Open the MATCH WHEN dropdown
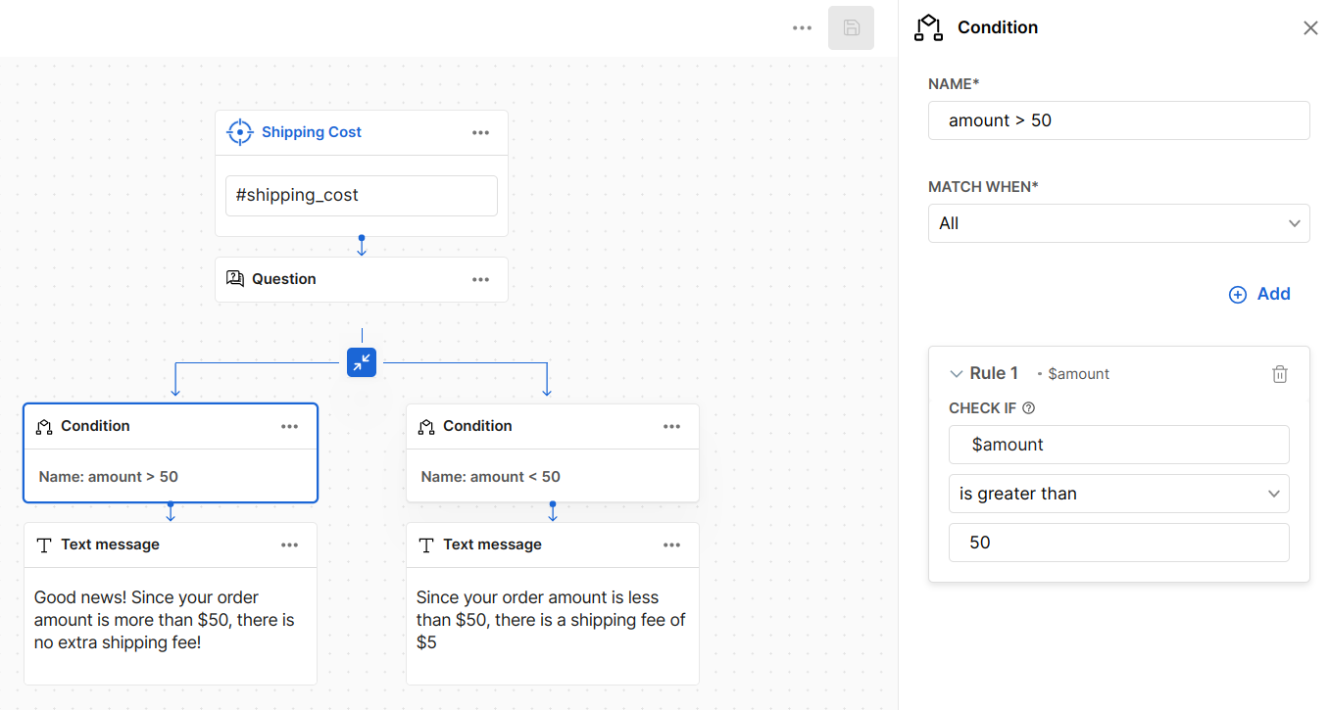 1118,223
